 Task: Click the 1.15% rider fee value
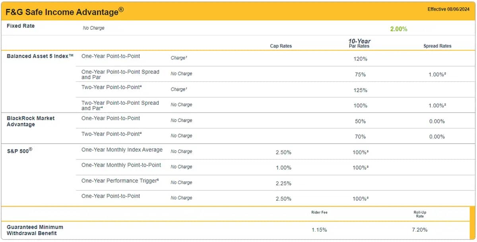point(319,230)
